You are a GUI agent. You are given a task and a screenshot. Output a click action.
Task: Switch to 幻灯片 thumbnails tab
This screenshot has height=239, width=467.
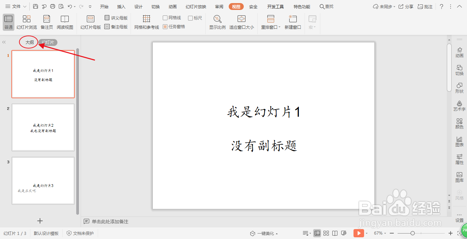tap(48, 42)
